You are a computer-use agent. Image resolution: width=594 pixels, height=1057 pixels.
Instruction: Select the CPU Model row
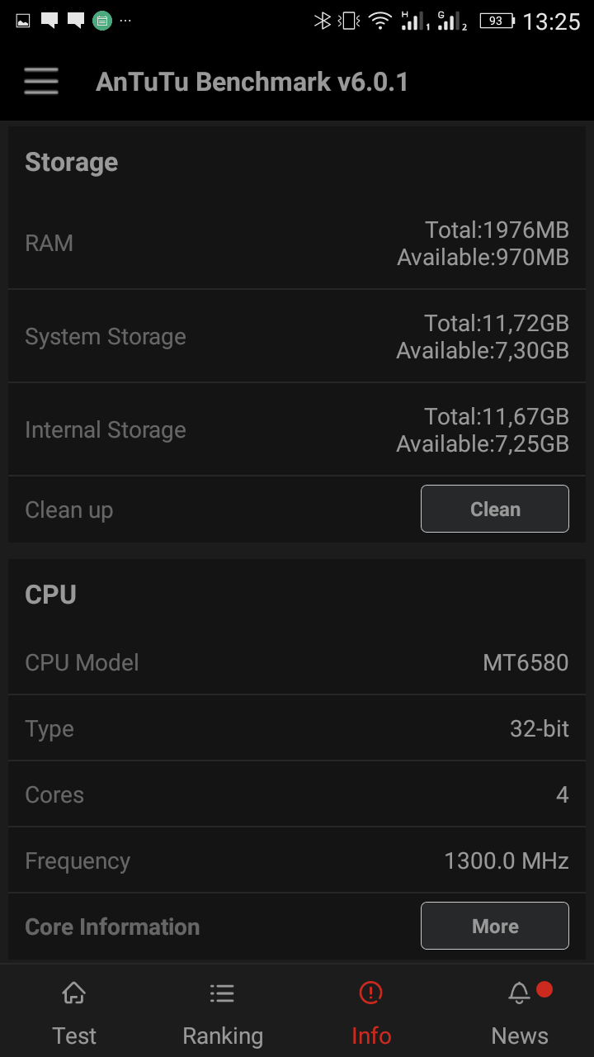(297, 662)
